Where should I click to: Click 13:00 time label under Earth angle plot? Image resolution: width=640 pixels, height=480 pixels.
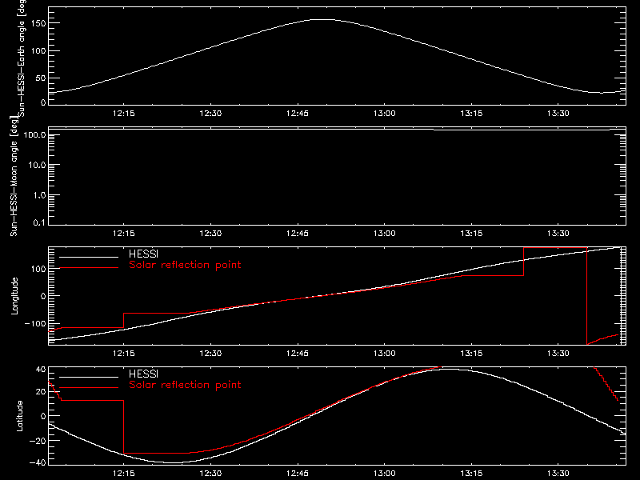point(385,113)
